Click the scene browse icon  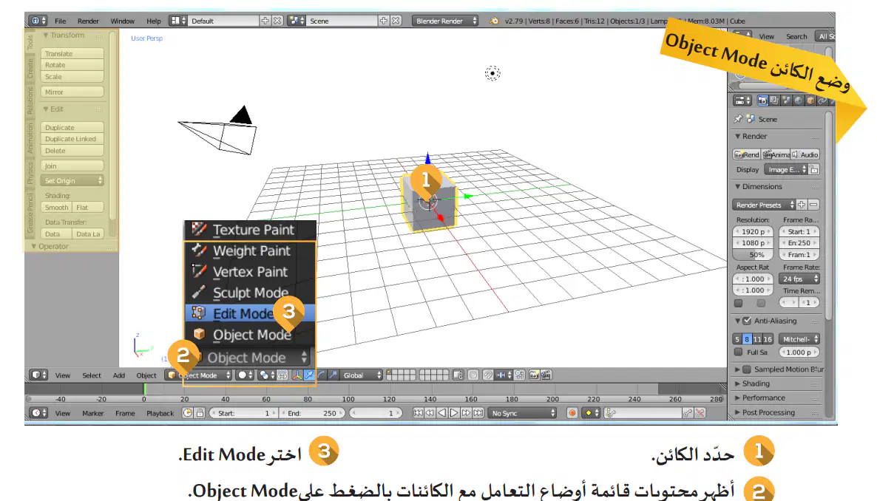tap(297, 21)
